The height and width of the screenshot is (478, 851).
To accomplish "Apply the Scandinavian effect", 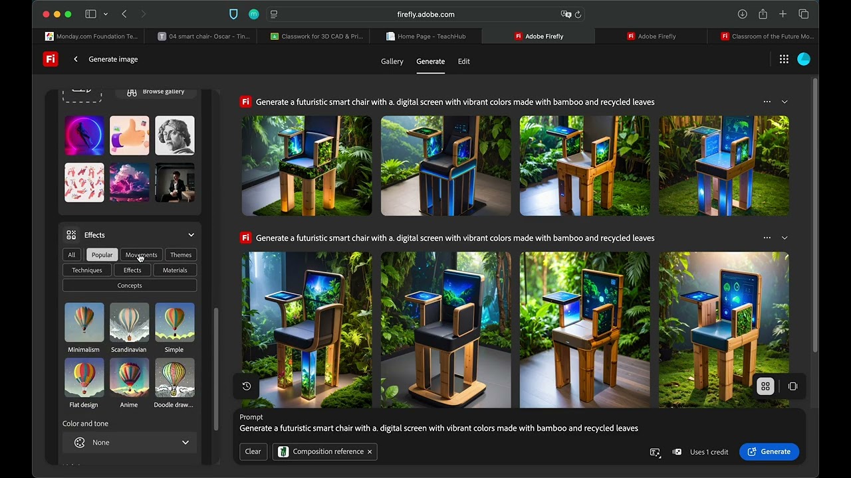I will point(129,323).
